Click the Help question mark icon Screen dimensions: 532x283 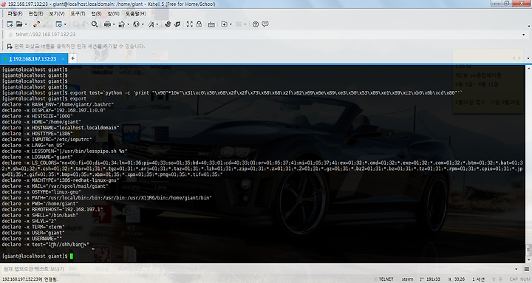tap(256, 24)
